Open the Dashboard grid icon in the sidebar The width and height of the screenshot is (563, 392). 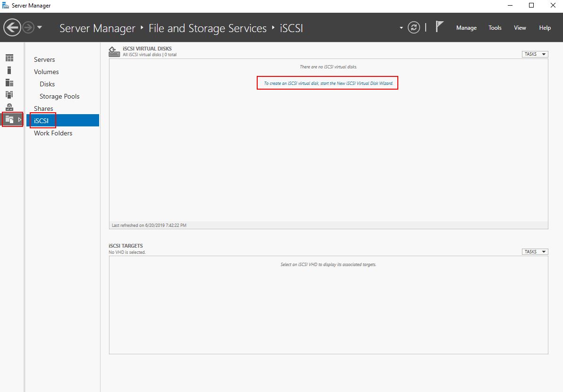(9, 58)
